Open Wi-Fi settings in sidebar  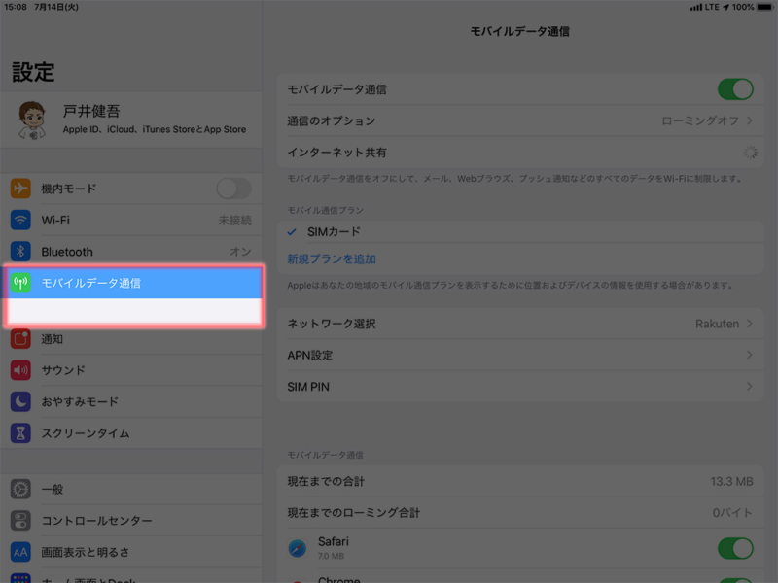point(131,220)
